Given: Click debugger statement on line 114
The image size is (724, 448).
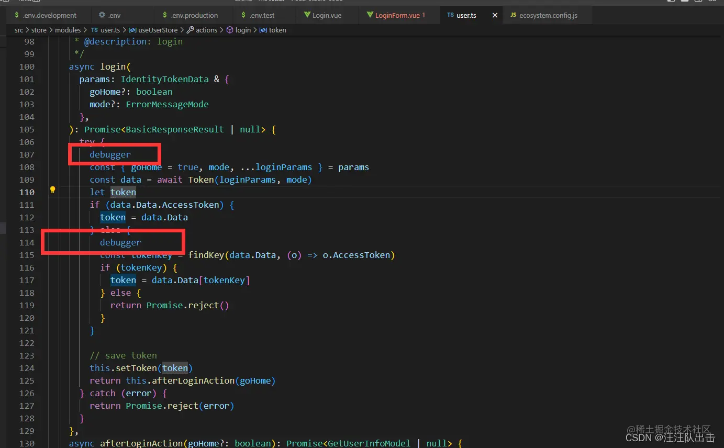Looking at the screenshot, I should (121, 242).
